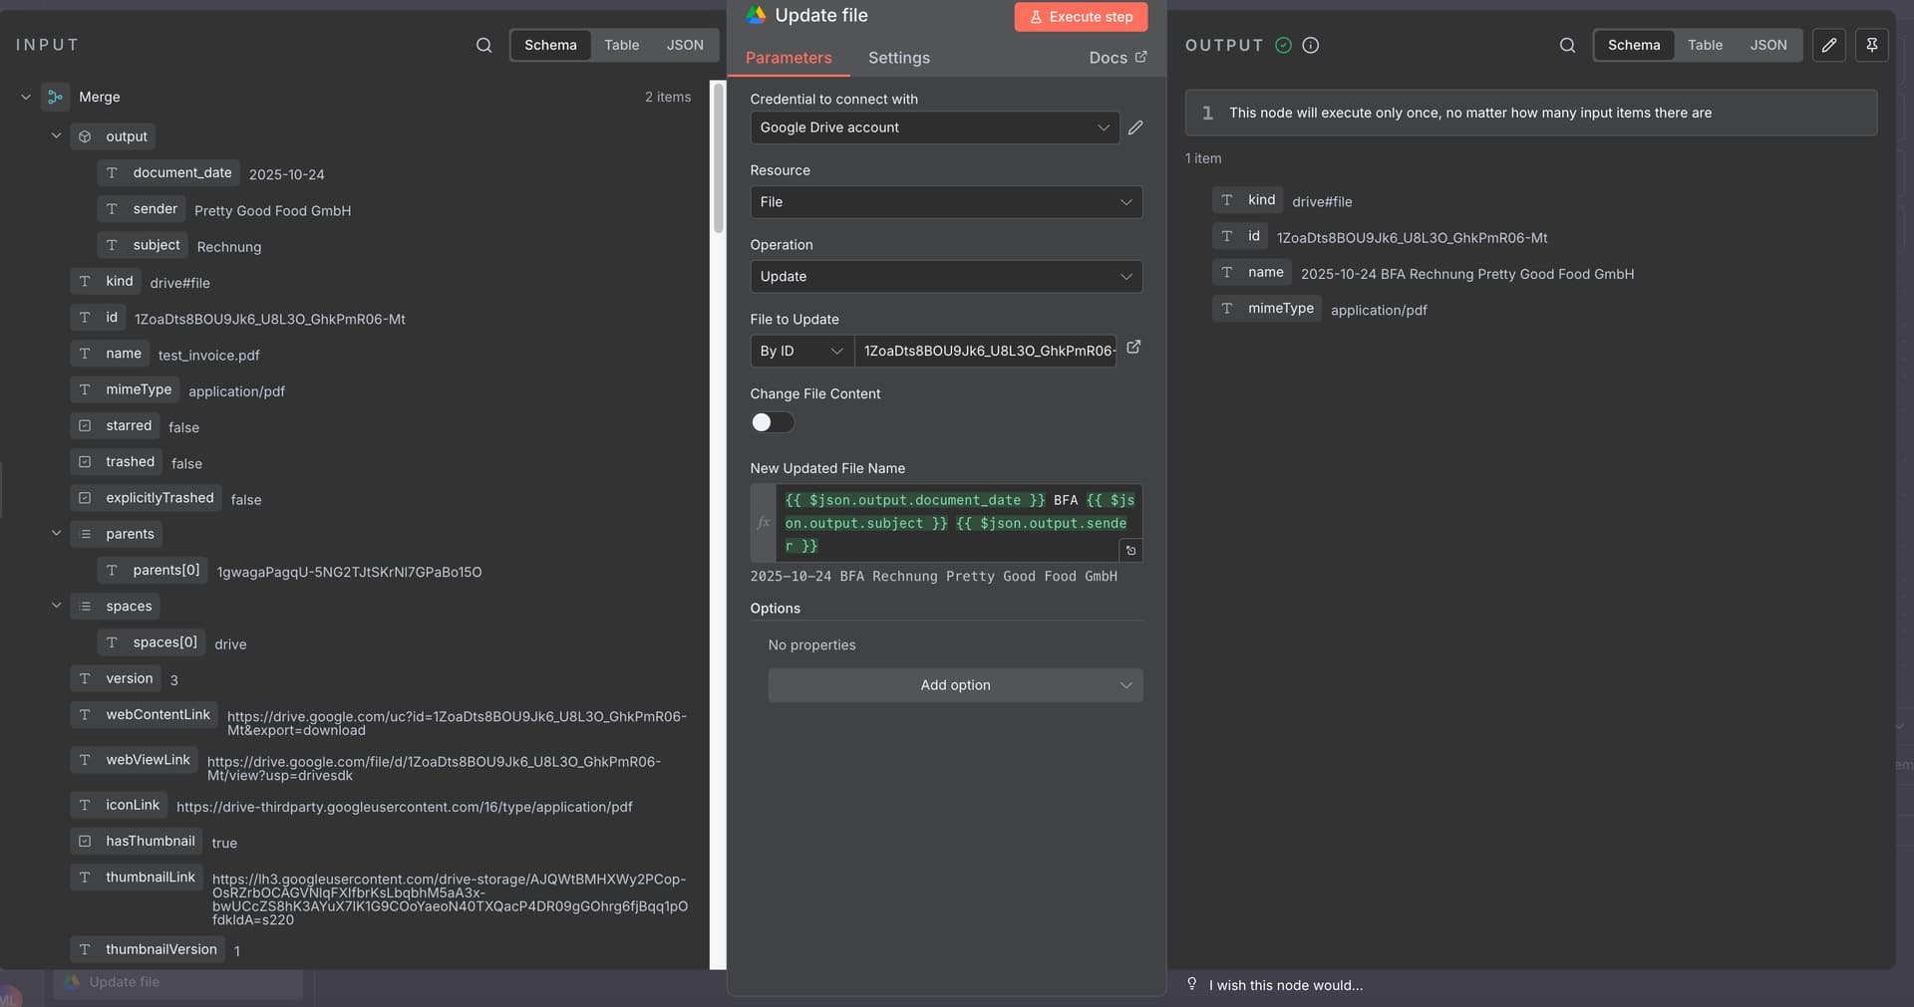Switch OUTPUT view to JSON
This screenshot has width=1914, height=1007.
[1767, 45]
